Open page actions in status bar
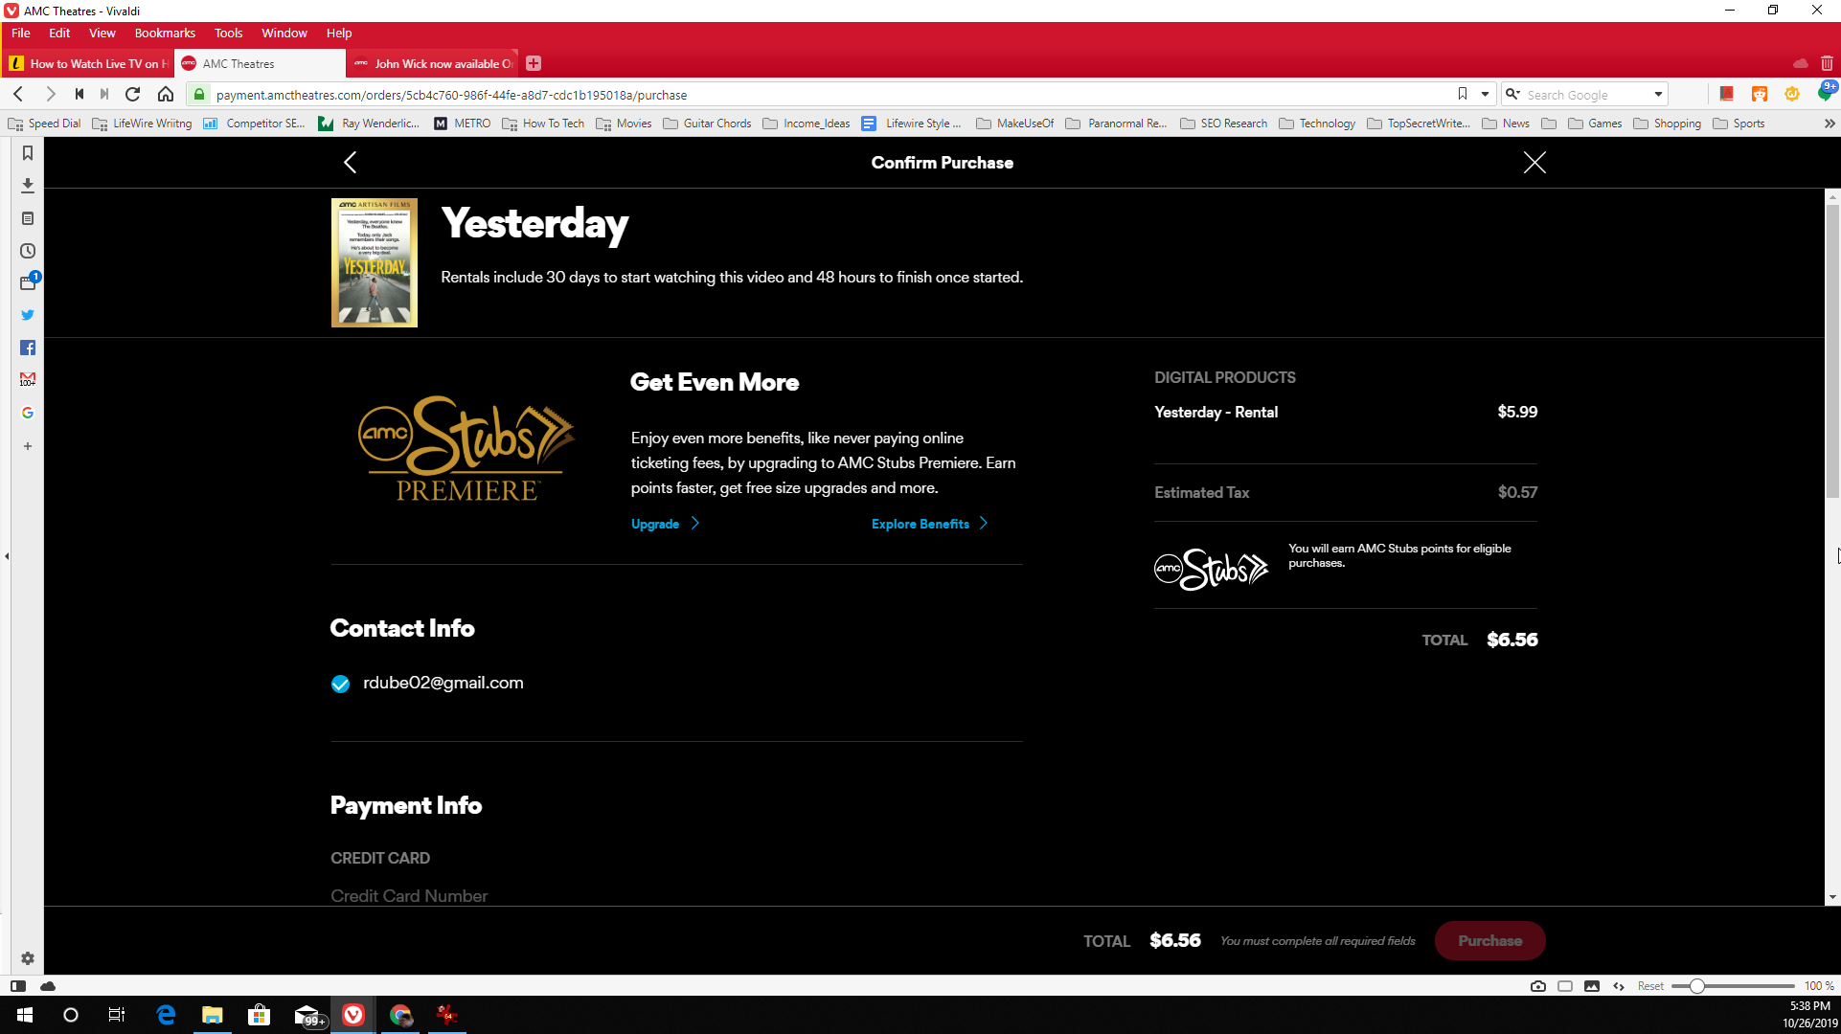The height and width of the screenshot is (1034, 1841). (1619, 986)
